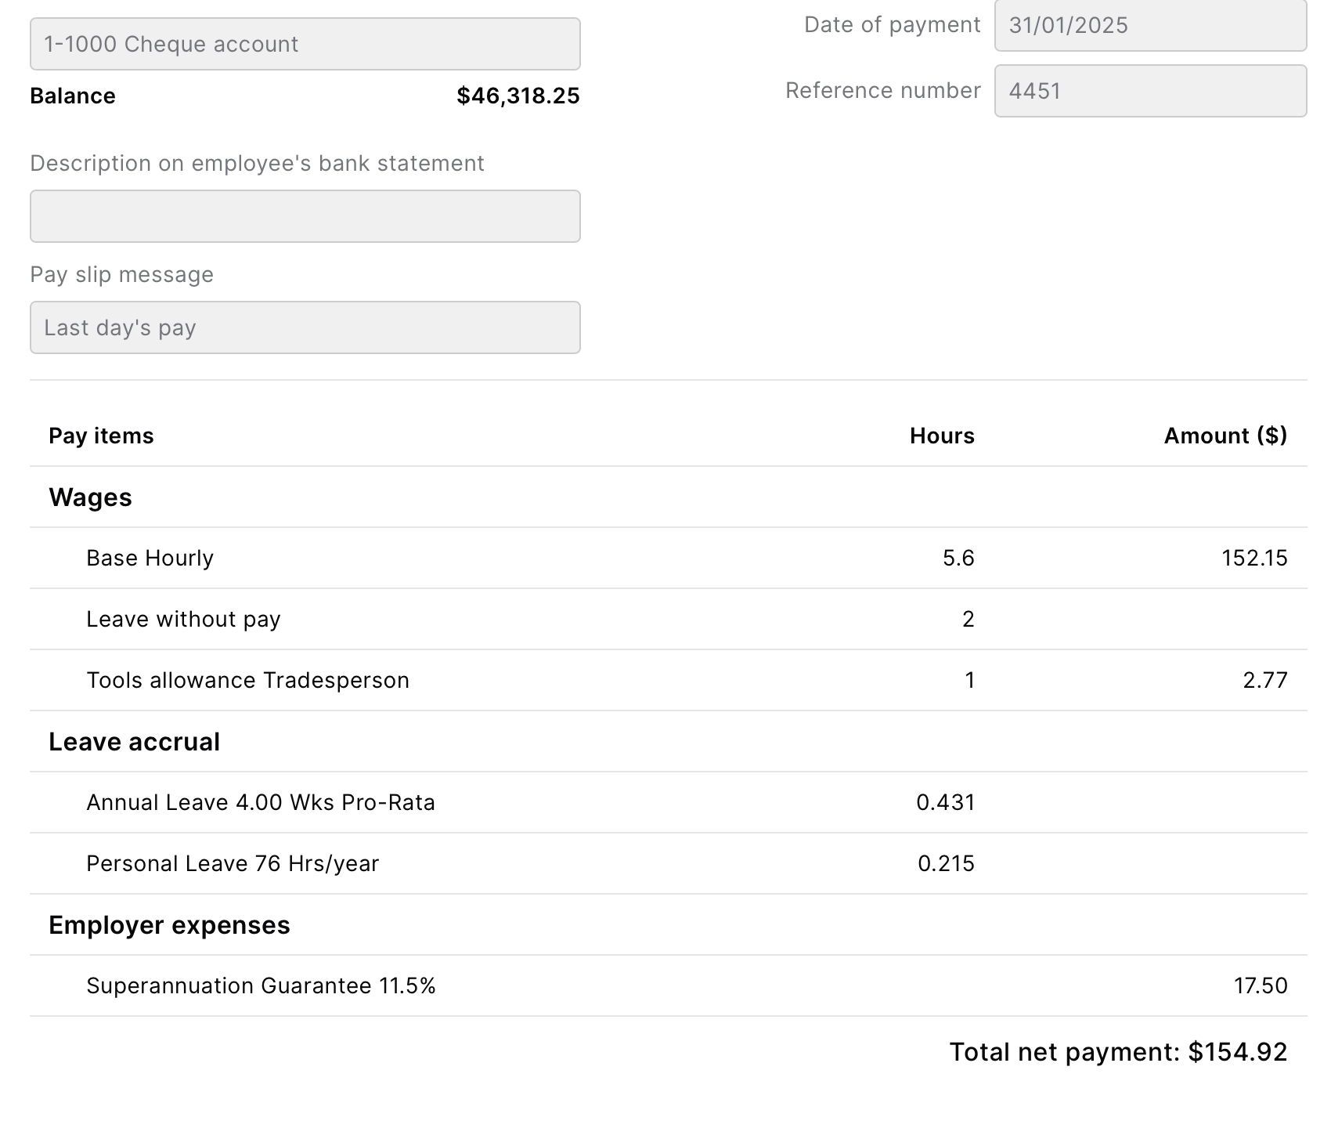
Task: Click Annual Leave 4.00 Wks Pro-Rata
Action: [x=260, y=802]
